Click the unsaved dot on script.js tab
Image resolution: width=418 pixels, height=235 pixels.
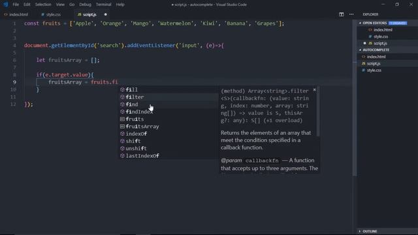pyautogui.click(x=106, y=14)
